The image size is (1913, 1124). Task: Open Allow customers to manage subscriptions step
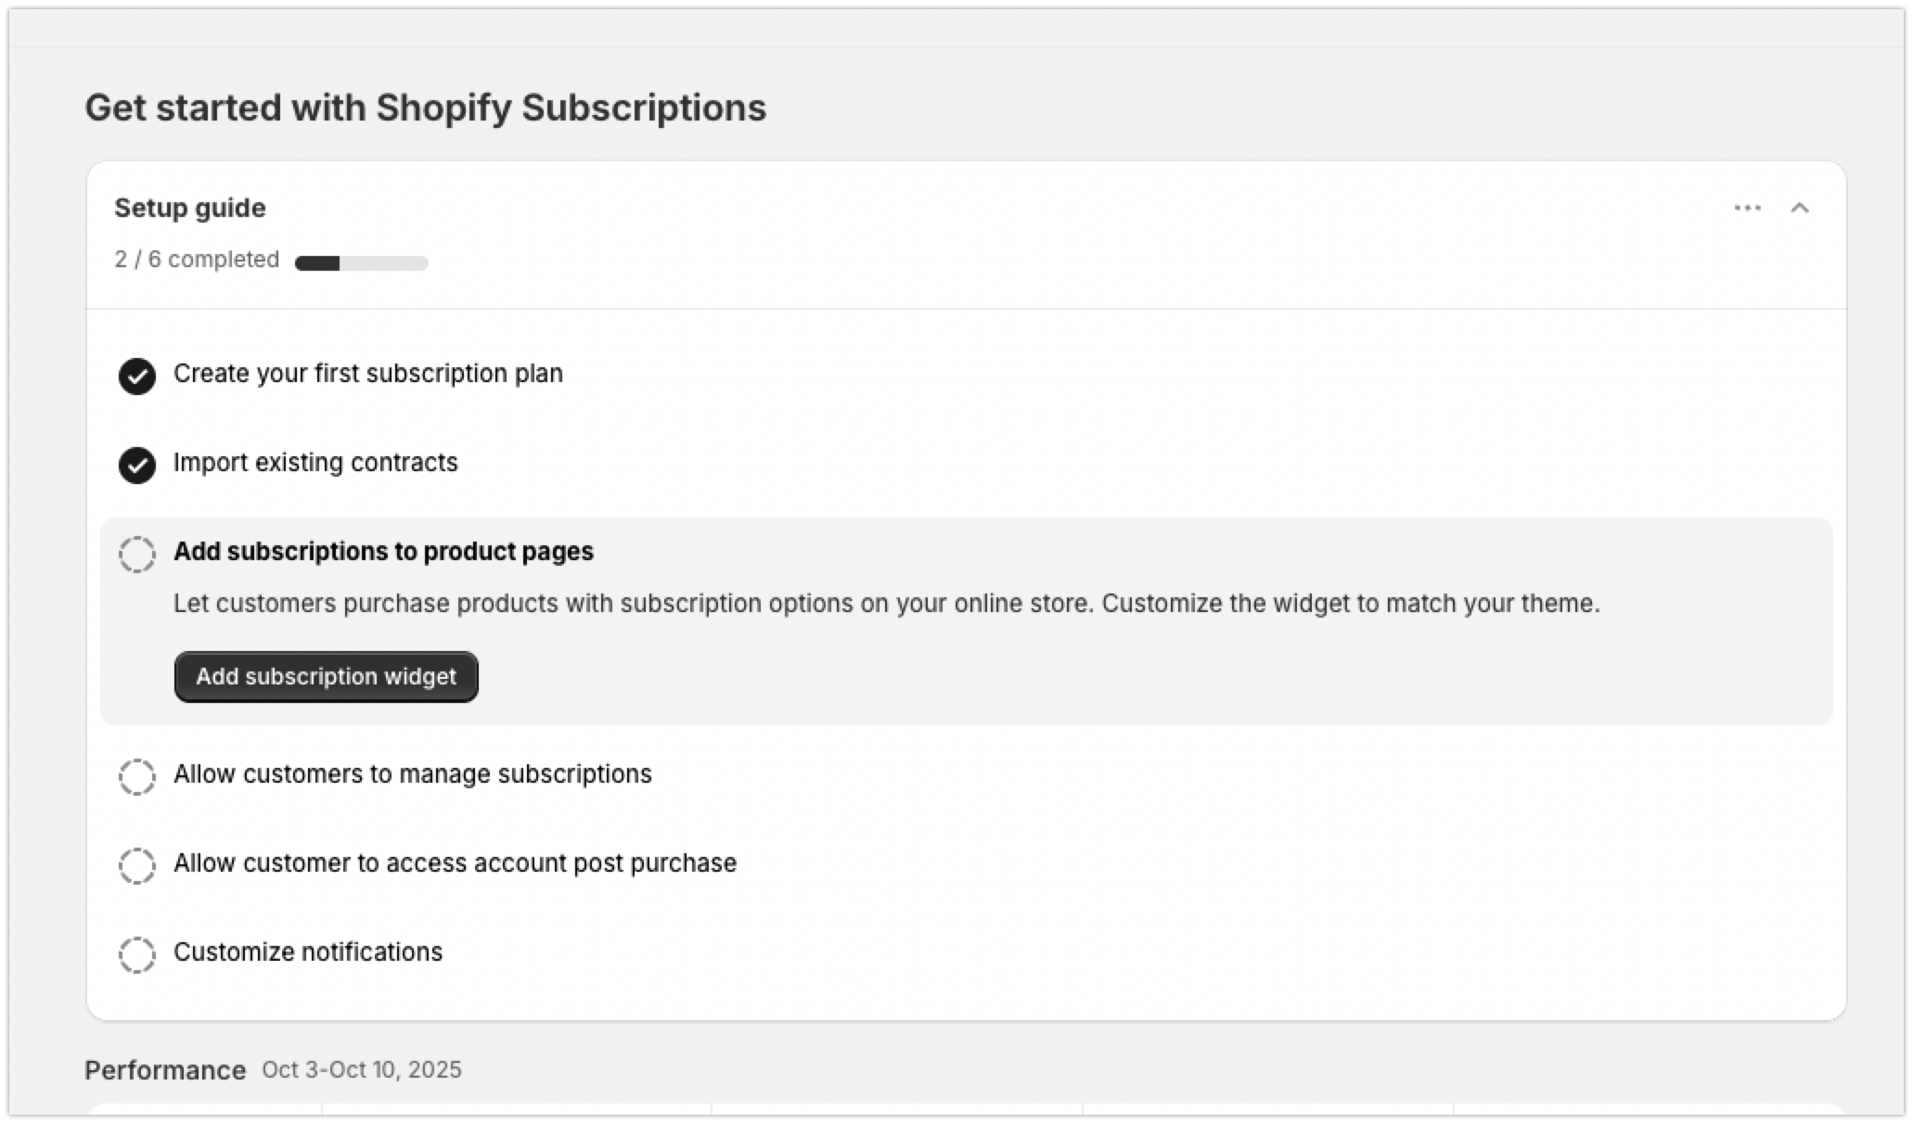tap(412, 774)
